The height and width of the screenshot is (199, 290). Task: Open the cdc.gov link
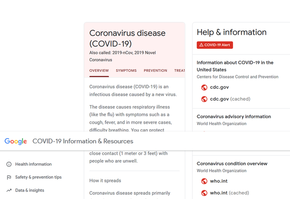[219, 87]
